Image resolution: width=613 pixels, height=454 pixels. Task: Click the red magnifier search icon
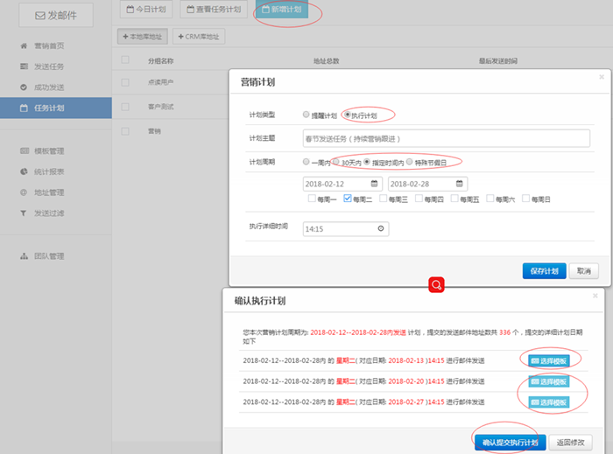pos(435,285)
